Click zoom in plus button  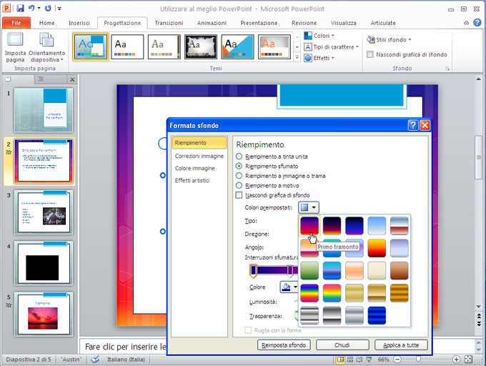click(x=456, y=360)
